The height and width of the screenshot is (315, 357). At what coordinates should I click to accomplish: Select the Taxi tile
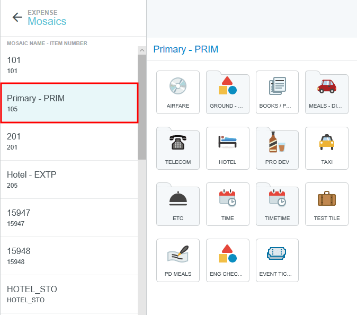tap(327, 148)
